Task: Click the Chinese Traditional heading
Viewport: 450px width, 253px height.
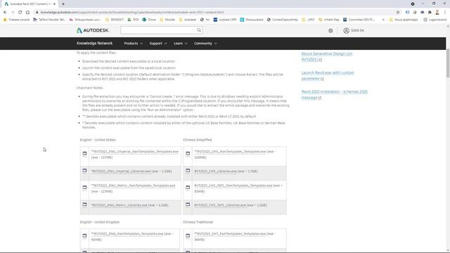Action: (x=198, y=222)
